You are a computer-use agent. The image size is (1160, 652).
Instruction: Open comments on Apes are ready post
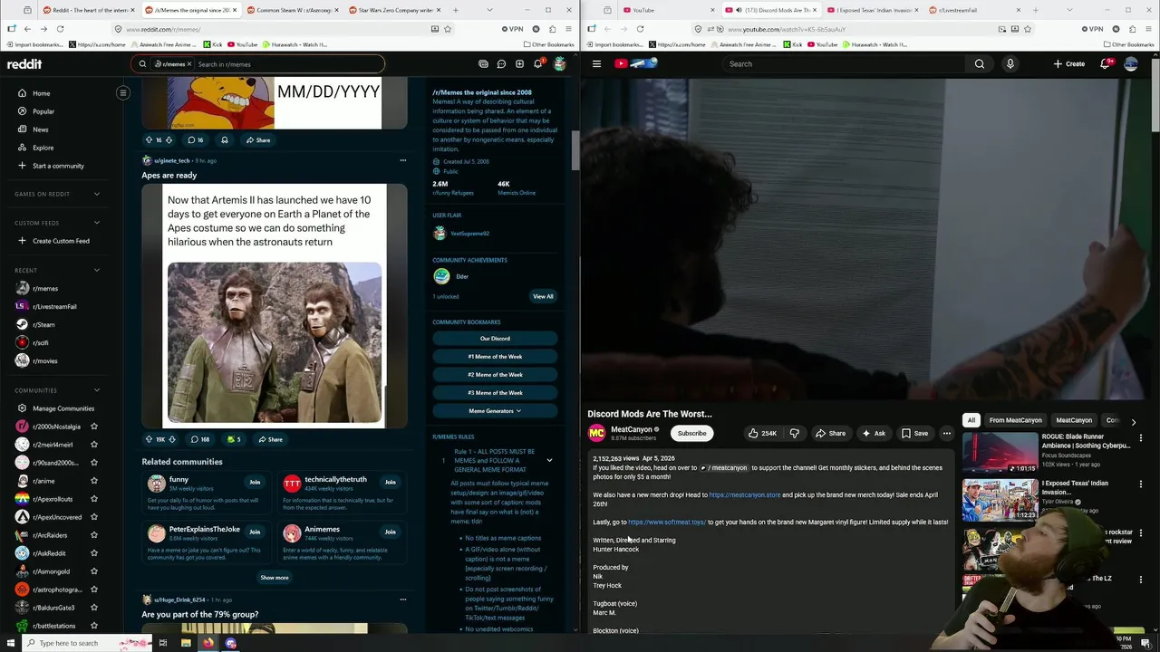[199, 439]
